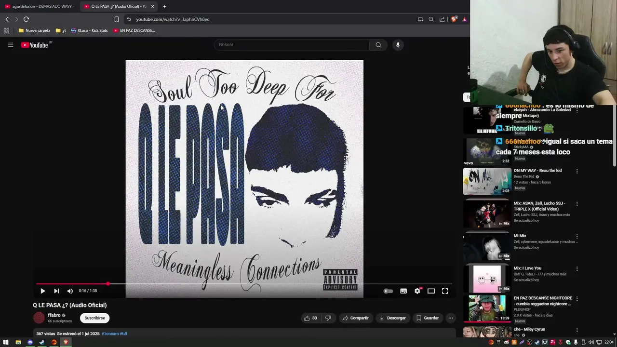Open the ffabro channel name link
Image resolution: width=617 pixels, height=347 pixels.
point(54,315)
